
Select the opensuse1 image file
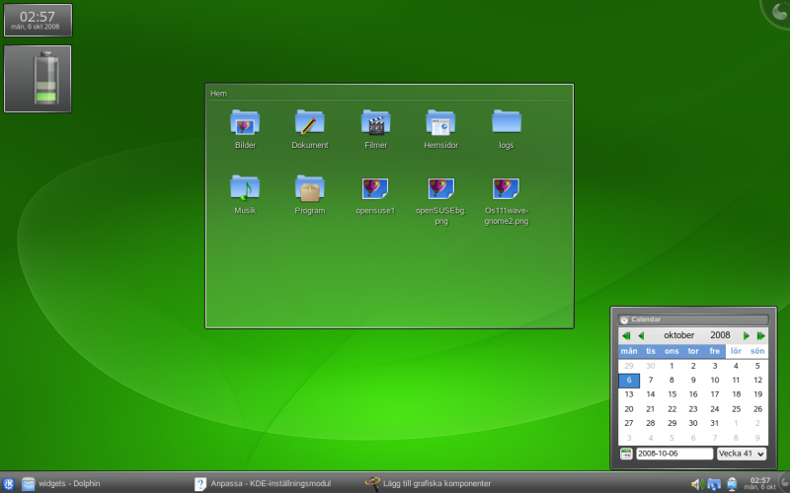tap(375, 194)
